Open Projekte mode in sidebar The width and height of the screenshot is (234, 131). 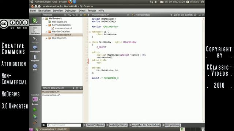(35, 58)
